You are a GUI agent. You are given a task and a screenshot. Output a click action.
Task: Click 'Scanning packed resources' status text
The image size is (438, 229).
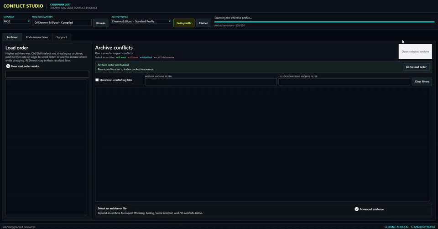(x=19, y=227)
